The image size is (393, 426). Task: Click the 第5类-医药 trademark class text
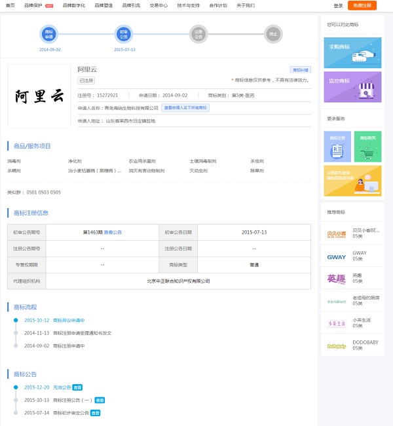pos(243,96)
